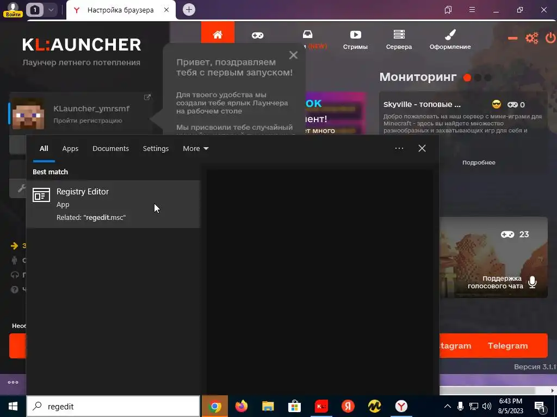Screen dimensions: 557x417
Task: Close the Windows search panel
Action: click(422, 148)
